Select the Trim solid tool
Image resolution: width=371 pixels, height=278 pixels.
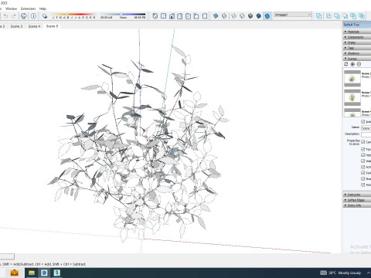[x=353, y=16]
